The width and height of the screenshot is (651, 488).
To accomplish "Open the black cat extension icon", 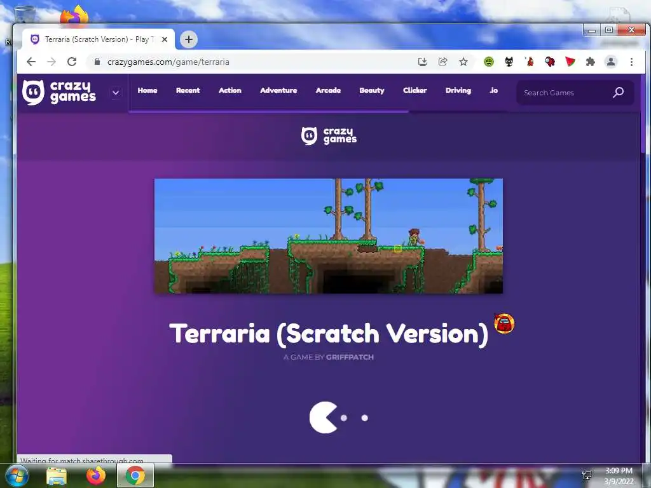I will 509,62.
